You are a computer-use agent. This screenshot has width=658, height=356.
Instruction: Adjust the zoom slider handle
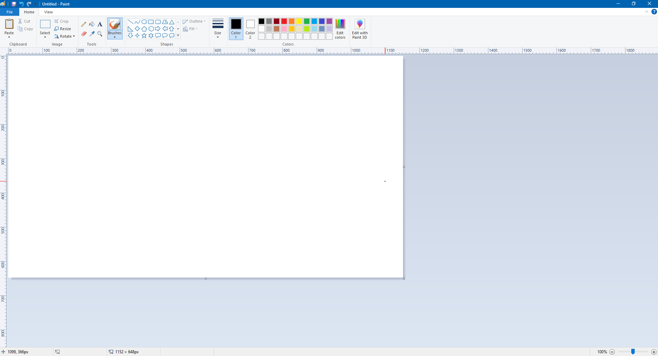633,352
